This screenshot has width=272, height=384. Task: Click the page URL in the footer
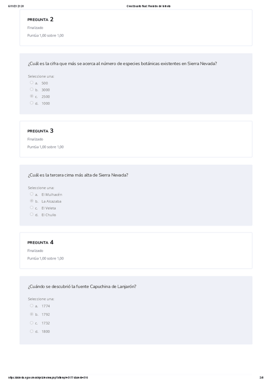48,378
